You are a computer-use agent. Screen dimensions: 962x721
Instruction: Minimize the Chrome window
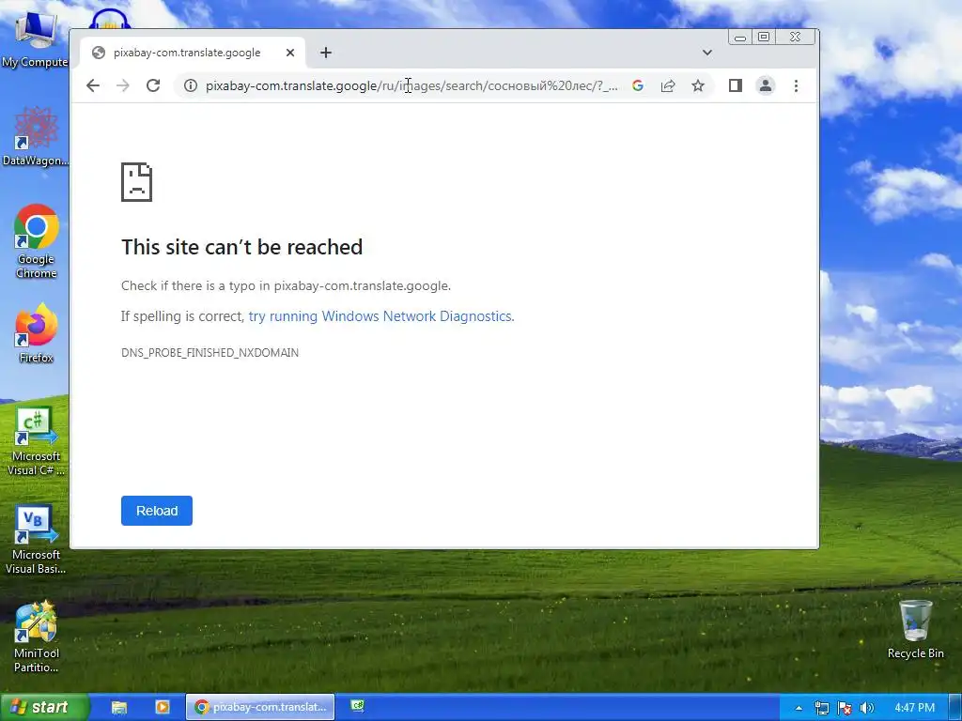(740, 38)
